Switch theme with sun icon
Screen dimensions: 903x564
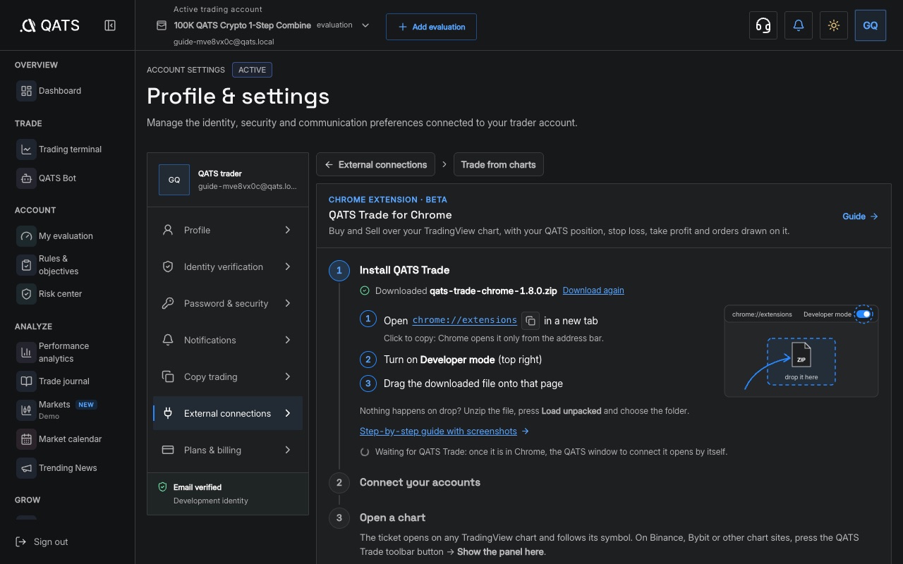(834, 25)
